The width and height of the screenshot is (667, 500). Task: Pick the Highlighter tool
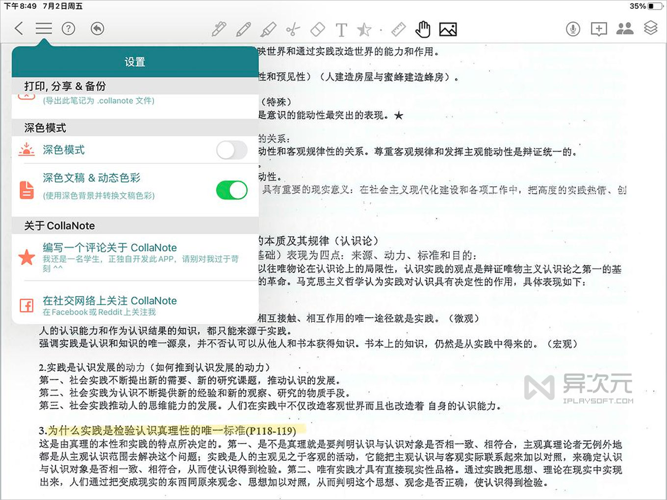pyautogui.click(x=267, y=28)
